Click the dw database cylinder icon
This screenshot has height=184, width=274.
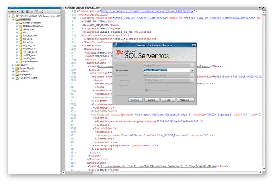click(x=21, y=32)
